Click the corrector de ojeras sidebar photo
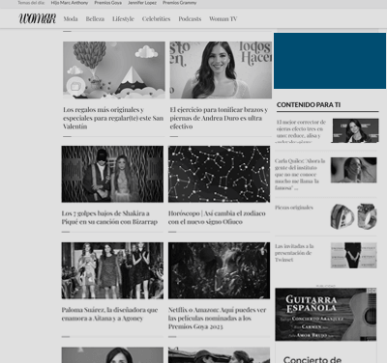This screenshot has width=387, height=363. 355,130
